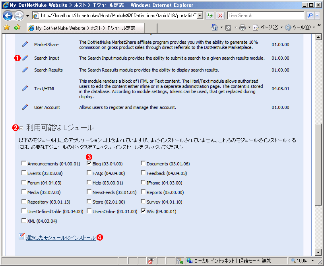This screenshot has width=324, height=266.
Task: Click the Text/HTML version 04.08.01
Action: [x=280, y=89]
